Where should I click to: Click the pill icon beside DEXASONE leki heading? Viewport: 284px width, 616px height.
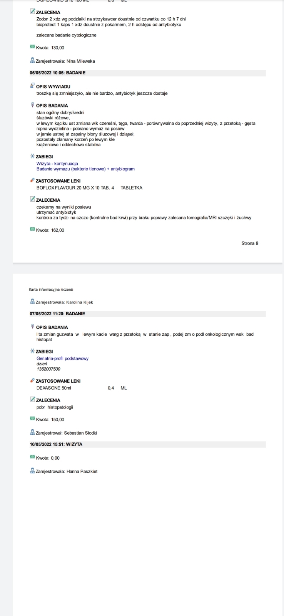click(x=32, y=380)
